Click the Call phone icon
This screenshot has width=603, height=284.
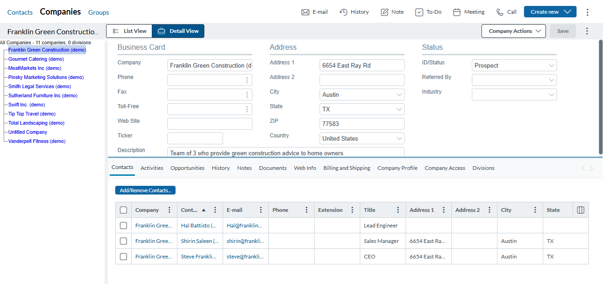pyautogui.click(x=500, y=12)
